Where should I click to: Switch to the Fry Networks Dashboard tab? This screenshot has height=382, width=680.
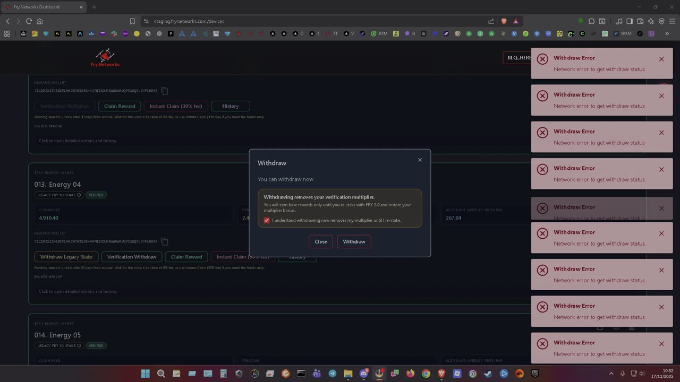tap(45, 7)
